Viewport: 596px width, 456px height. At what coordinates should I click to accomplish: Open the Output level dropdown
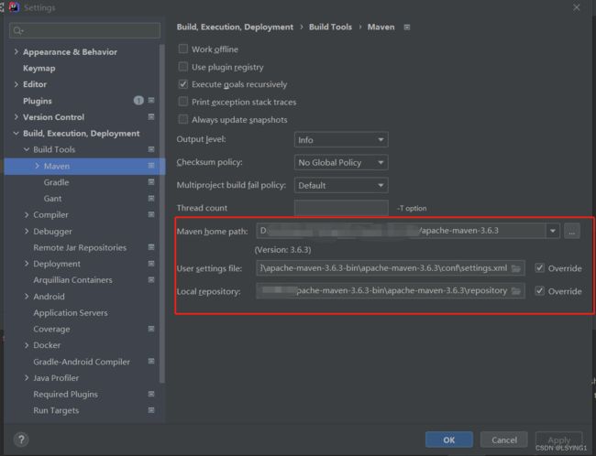(x=341, y=140)
